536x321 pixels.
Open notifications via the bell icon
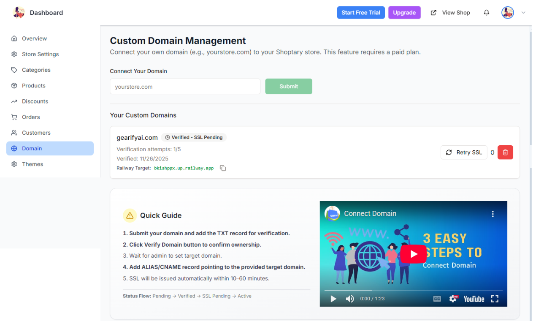coord(486,12)
